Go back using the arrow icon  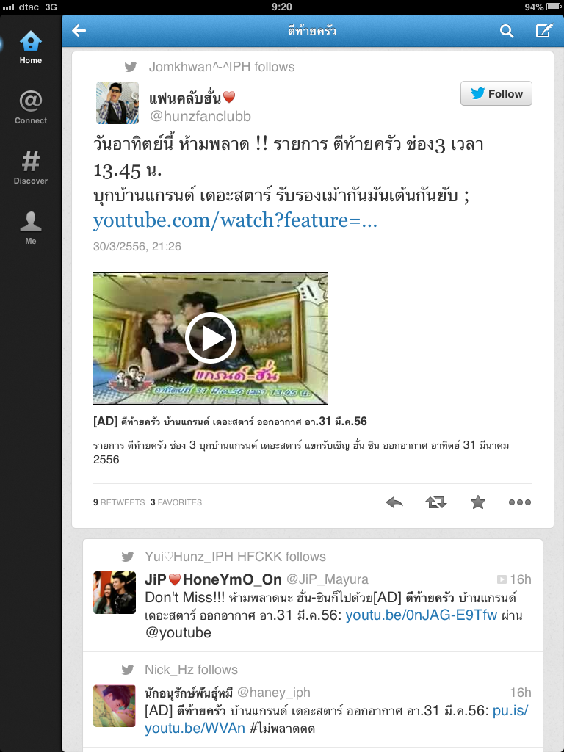(79, 31)
